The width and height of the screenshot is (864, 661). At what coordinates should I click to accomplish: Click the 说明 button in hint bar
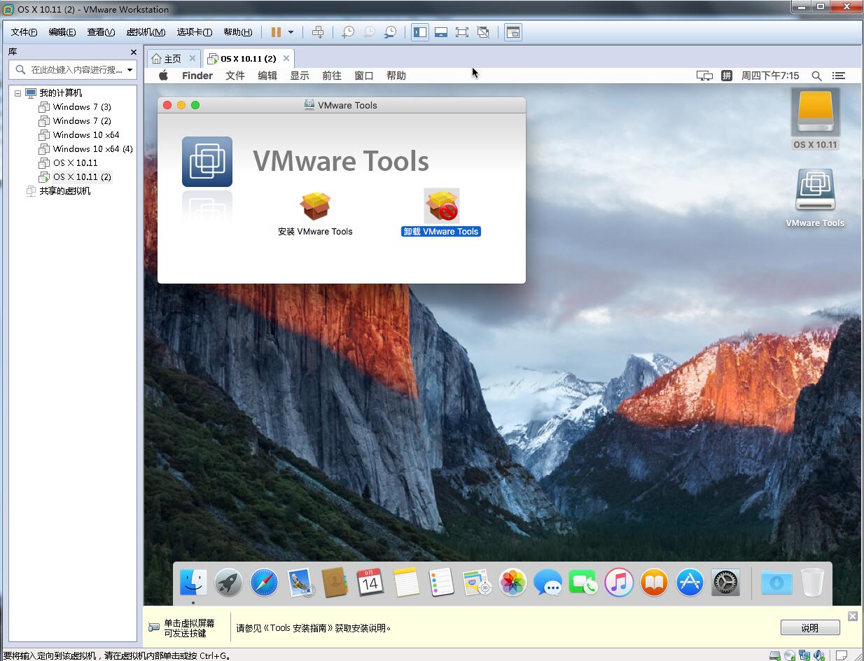click(810, 627)
